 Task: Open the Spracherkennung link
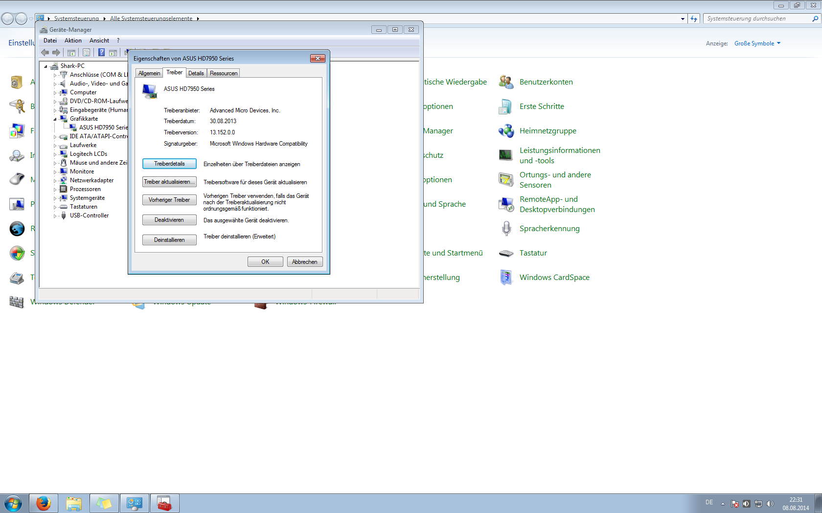(549, 229)
